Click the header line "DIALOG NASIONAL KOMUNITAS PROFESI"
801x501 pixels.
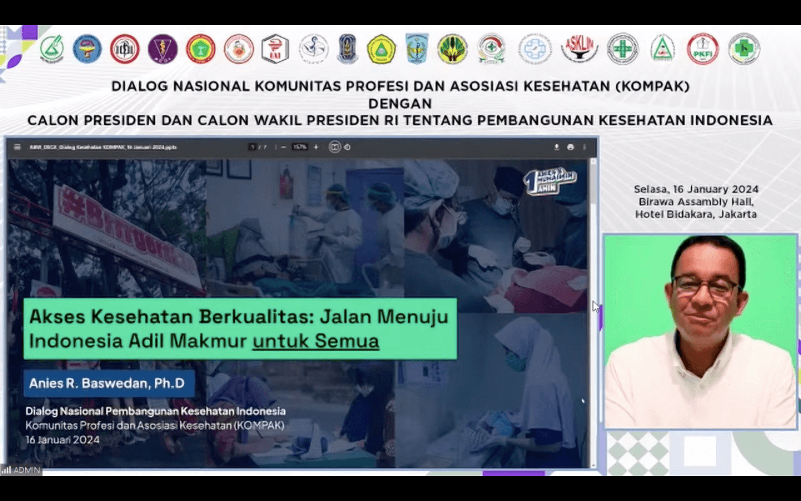(400, 86)
